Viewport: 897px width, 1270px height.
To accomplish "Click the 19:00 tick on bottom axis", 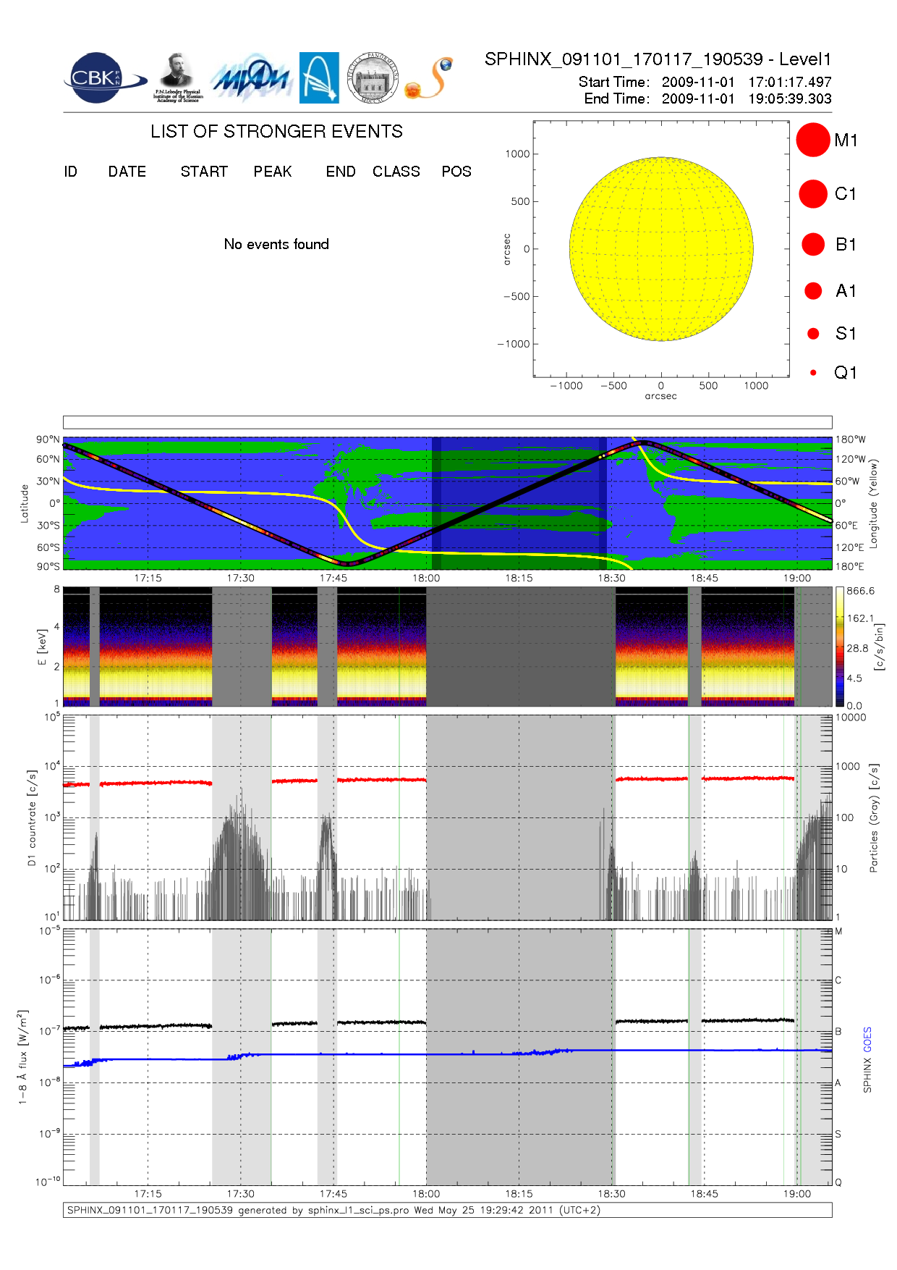I will (796, 1193).
